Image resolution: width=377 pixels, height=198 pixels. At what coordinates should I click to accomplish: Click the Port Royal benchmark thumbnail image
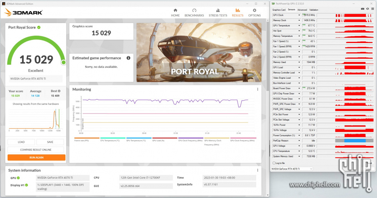199,53
